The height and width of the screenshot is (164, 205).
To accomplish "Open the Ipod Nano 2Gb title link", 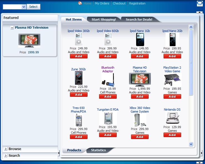I will tap(172, 31).
